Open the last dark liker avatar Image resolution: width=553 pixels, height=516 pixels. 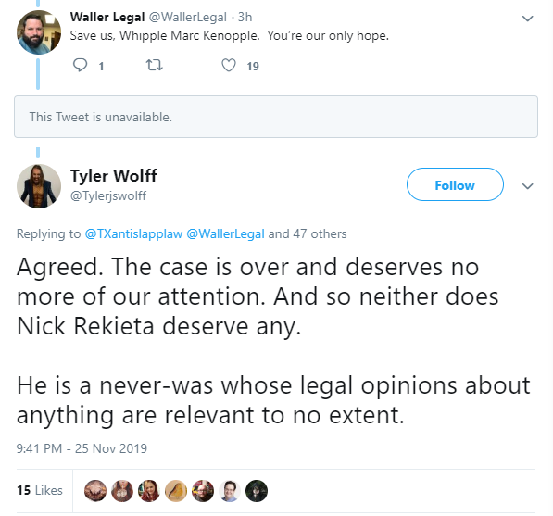pos(257,491)
